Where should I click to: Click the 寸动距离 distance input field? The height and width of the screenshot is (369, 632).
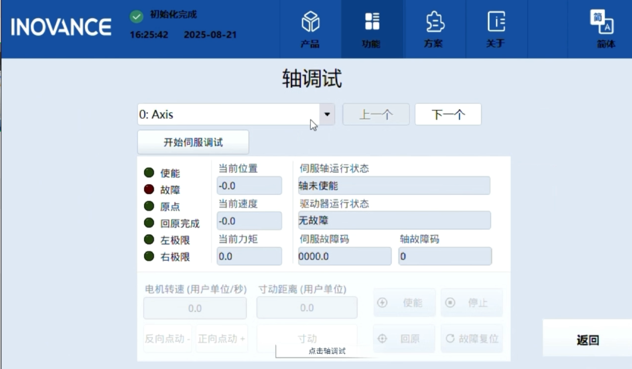click(x=307, y=308)
